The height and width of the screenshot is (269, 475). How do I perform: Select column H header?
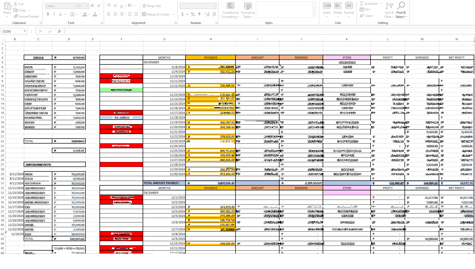coord(211,39)
